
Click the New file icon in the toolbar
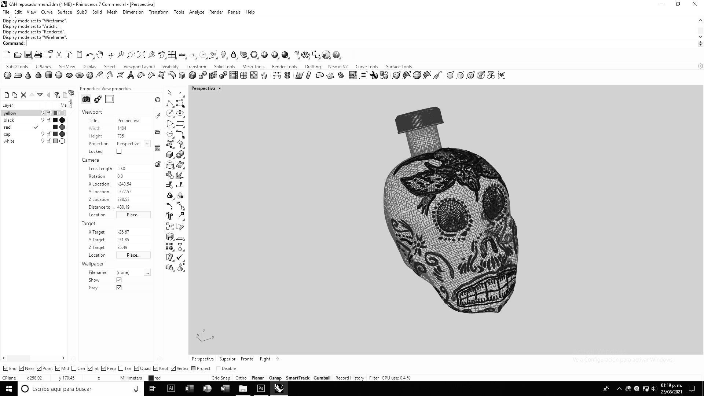point(7,55)
